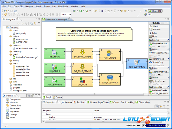
Task: Collapse the Transformers palette drawer
Action: [157, 59]
